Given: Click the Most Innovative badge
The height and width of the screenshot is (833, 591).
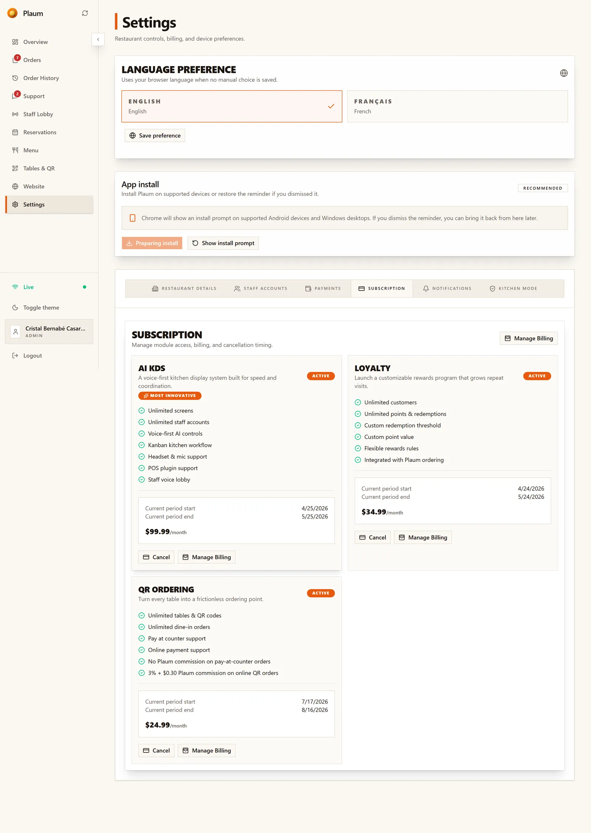Looking at the screenshot, I should coord(170,396).
